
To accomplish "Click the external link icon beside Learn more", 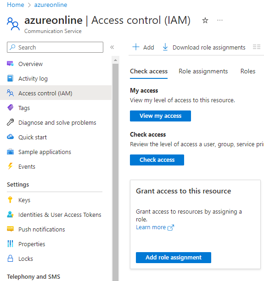I will pyautogui.click(x=171, y=227).
